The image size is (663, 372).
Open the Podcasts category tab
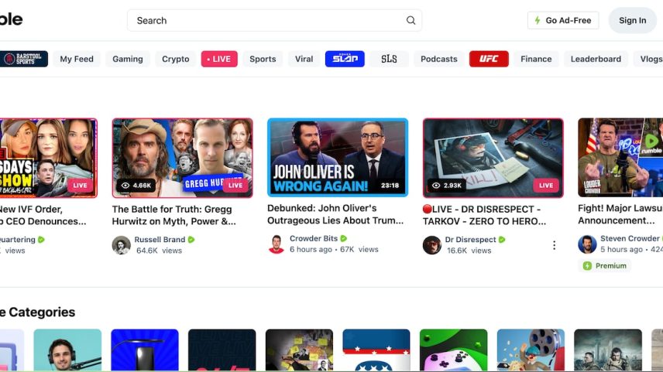coord(439,59)
